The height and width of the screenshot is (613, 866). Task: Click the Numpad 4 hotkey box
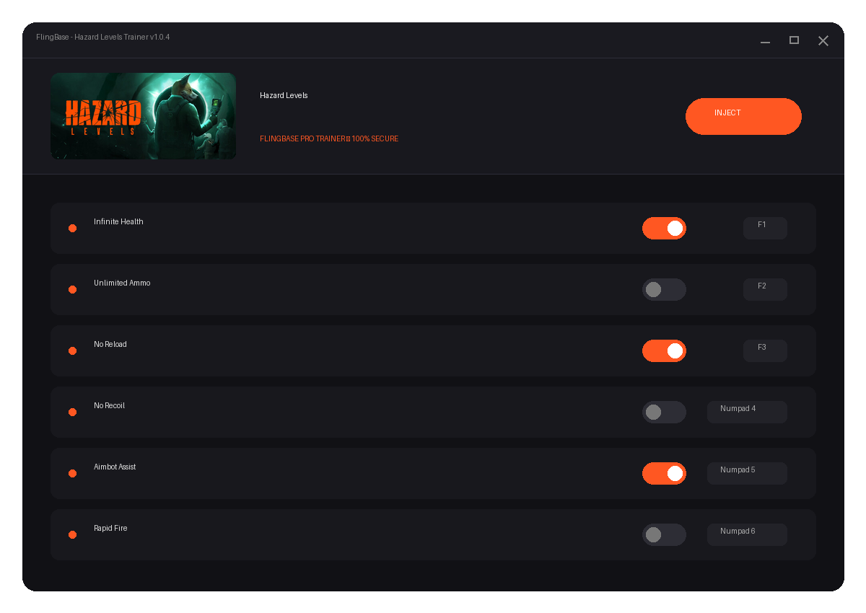747,412
